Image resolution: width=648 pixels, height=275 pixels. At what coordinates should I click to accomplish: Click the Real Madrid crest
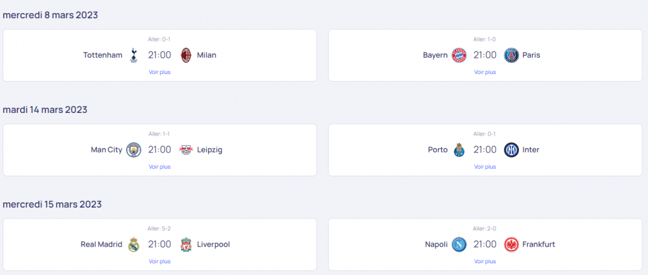[x=133, y=245]
